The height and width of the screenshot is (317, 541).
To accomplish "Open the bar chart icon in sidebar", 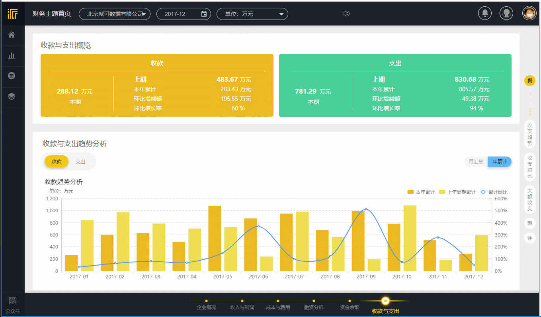I will [12, 56].
